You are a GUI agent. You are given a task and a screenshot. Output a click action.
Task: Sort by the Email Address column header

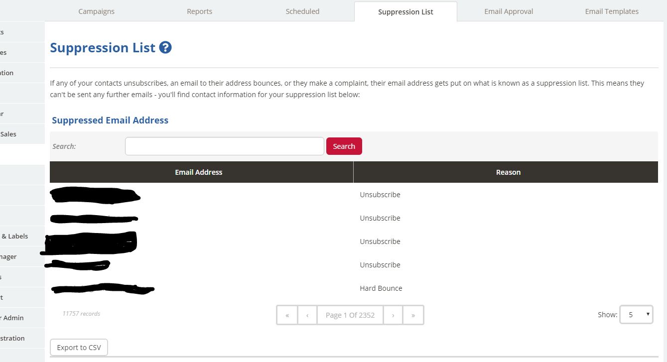(198, 172)
